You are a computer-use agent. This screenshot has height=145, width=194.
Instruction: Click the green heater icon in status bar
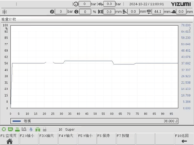(17, 129)
